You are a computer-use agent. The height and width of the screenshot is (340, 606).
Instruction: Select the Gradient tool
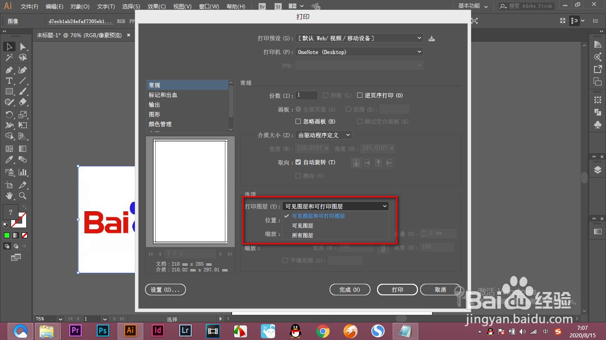click(23, 149)
